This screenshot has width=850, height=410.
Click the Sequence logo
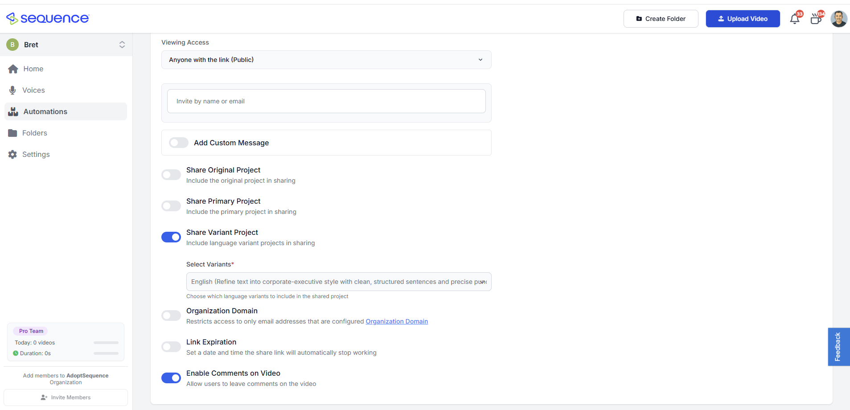click(x=48, y=18)
